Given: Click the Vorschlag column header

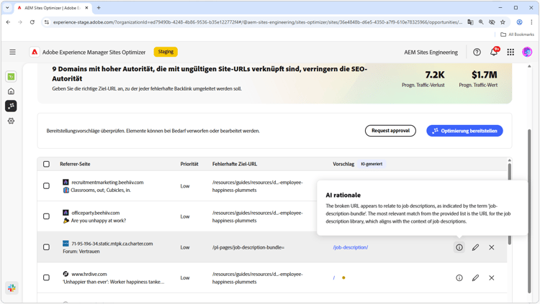Looking at the screenshot, I should pyautogui.click(x=343, y=164).
